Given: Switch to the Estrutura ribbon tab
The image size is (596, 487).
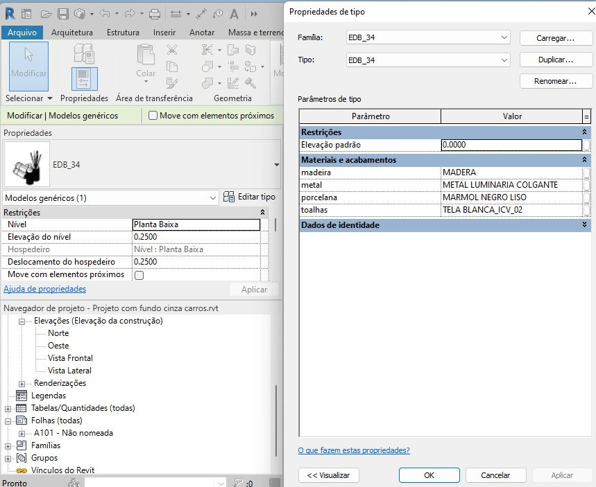Looking at the screenshot, I should (x=123, y=33).
